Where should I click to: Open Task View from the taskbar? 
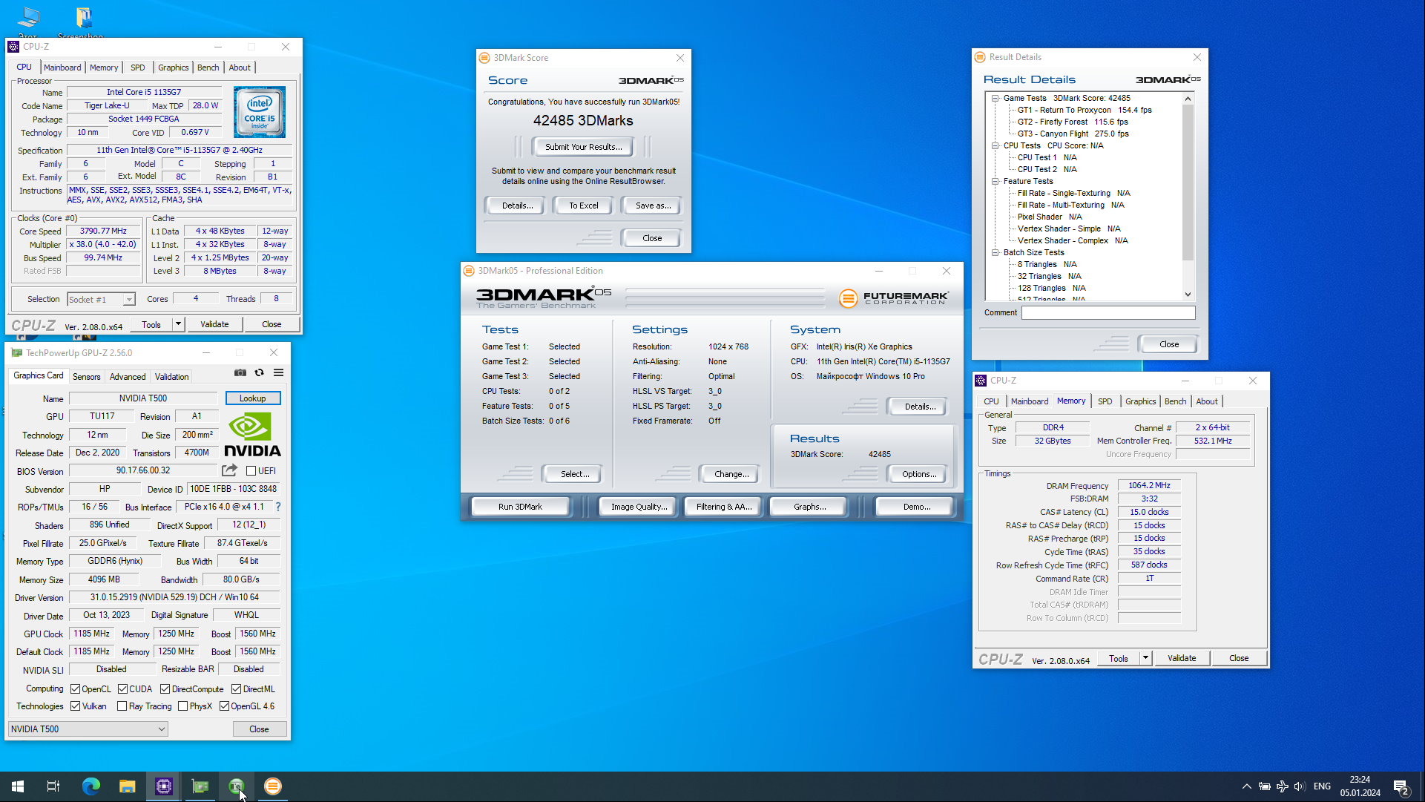click(x=53, y=786)
